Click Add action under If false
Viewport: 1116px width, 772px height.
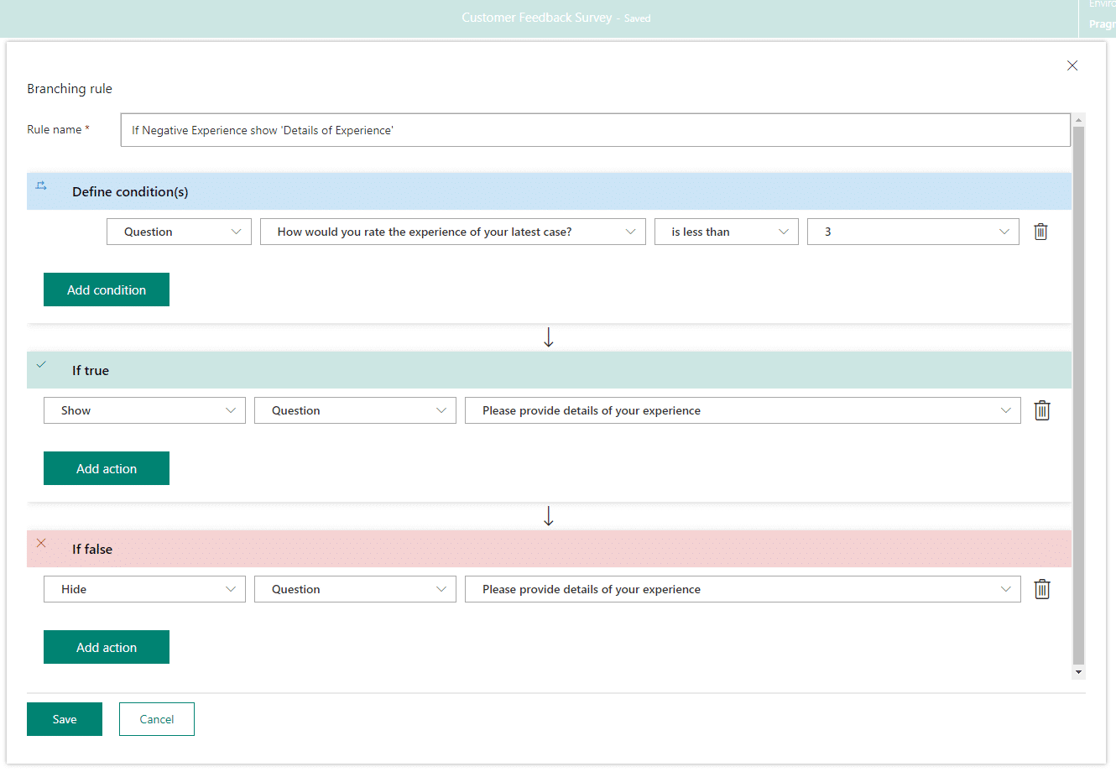pyautogui.click(x=107, y=647)
